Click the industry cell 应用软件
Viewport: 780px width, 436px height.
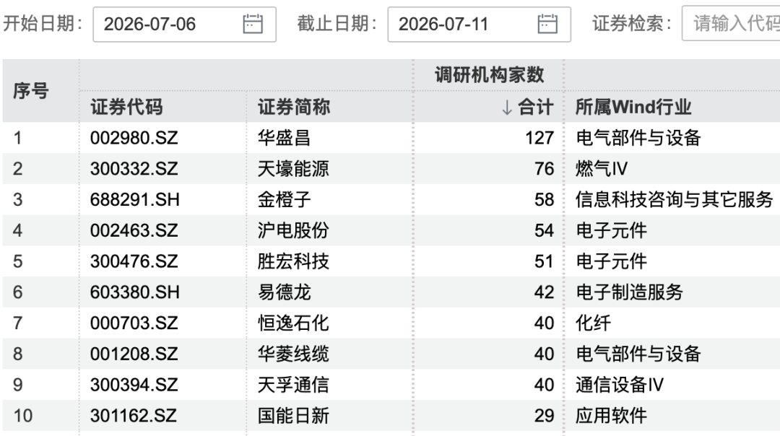[611, 415]
